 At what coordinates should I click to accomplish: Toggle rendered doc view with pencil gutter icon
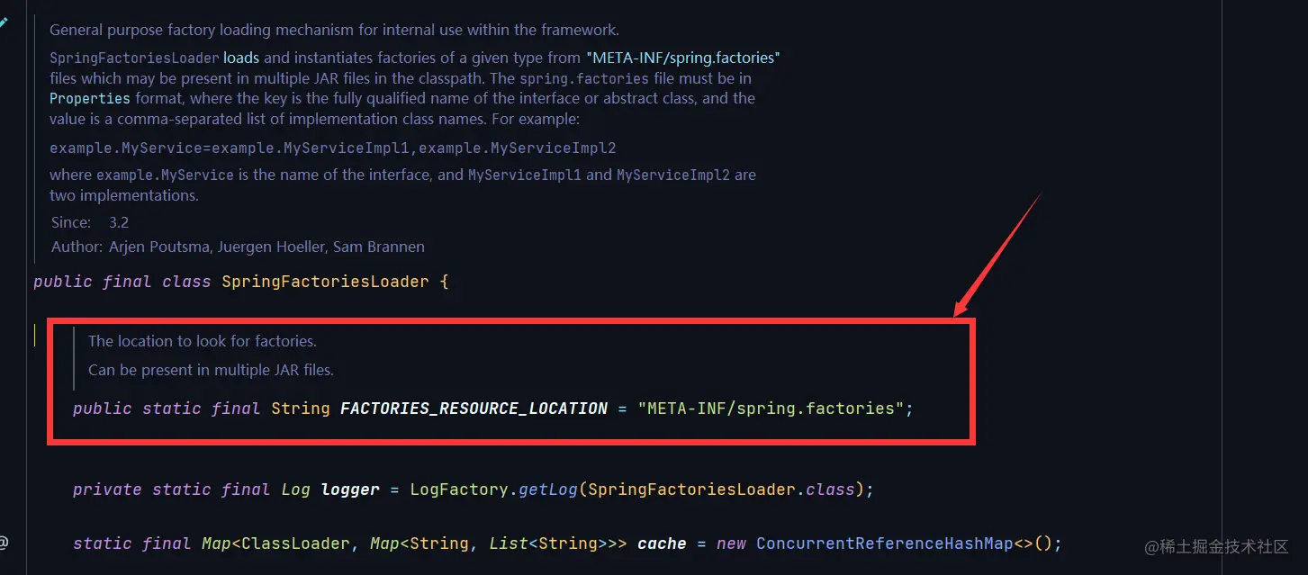[x=4, y=22]
